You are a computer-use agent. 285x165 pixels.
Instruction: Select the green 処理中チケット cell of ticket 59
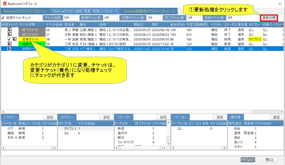[x=32, y=44]
